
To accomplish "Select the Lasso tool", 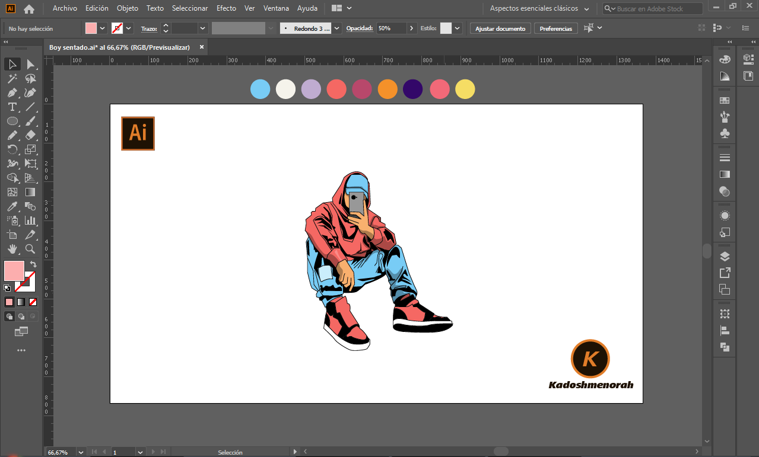I will (x=30, y=78).
